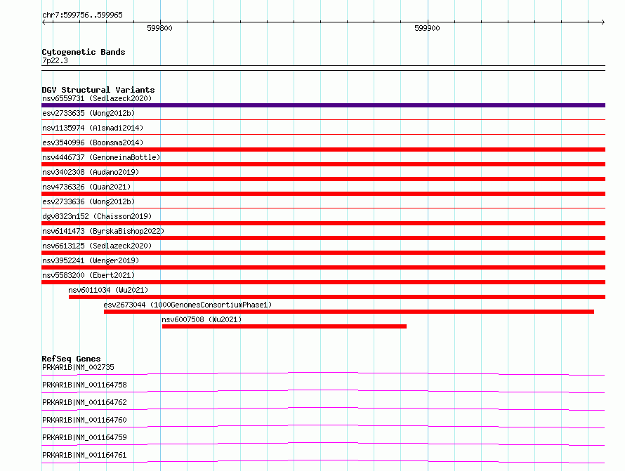
Task: Click the red bar under nsv6011034
Action: (337, 297)
